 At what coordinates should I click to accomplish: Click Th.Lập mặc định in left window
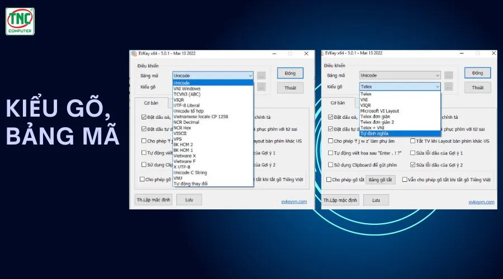[x=154, y=200]
